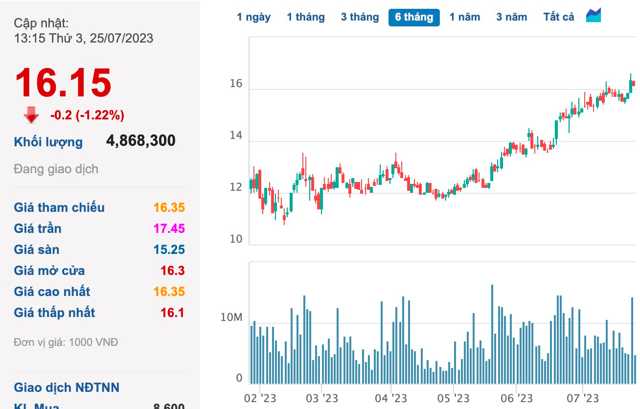Click the 07 '23 date axis label
This screenshot has width=640, height=409.
pyautogui.click(x=582, y=398)
